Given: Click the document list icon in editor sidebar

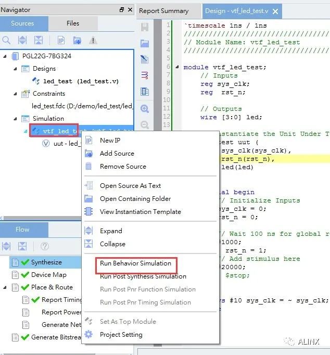Looking at the screenshot, I should [x=145, y=92].
